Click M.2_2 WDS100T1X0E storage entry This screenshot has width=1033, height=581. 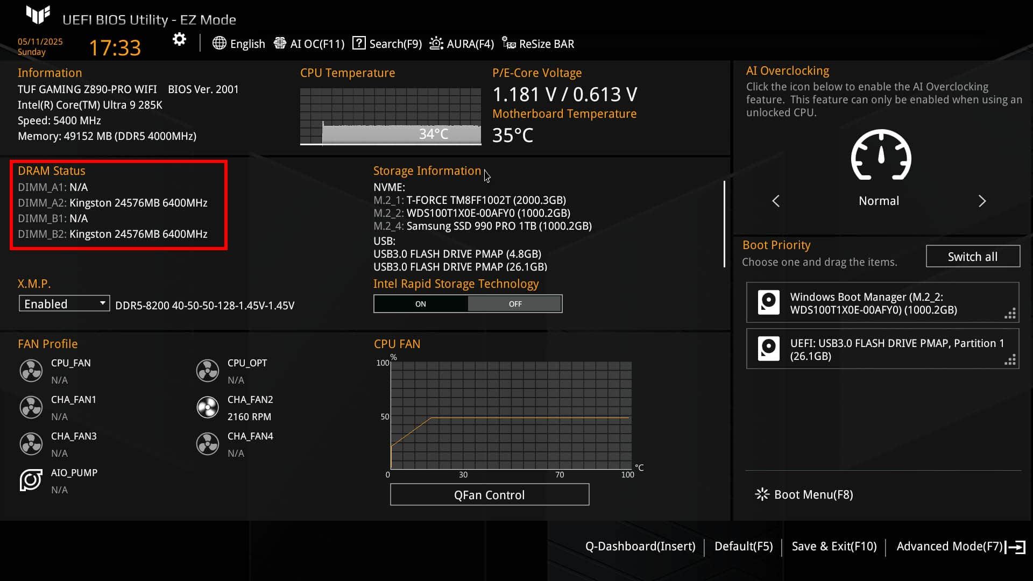(472, 213)
